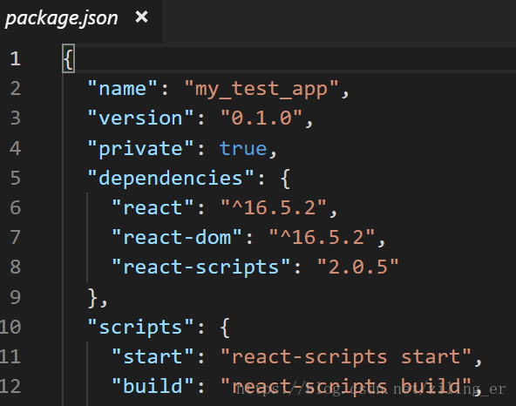Click line number 8 in gutter
This screenshot has width=516, height=406.
click(16, 267)
